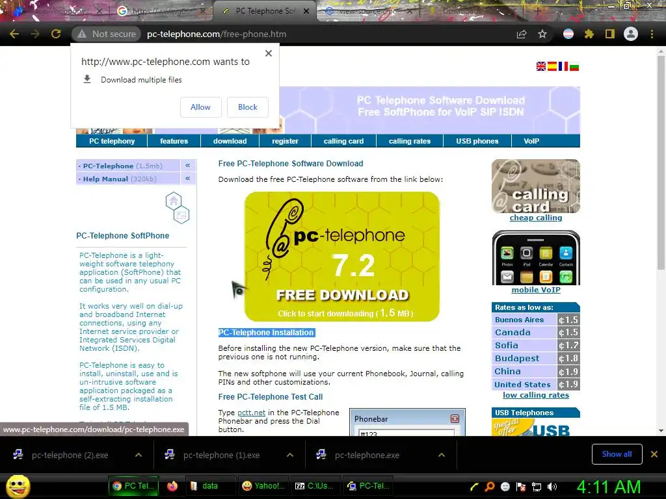Screen dimensions: 666x499
Task: Dismiss the download permission popup
Action: (x=269, y=53)
